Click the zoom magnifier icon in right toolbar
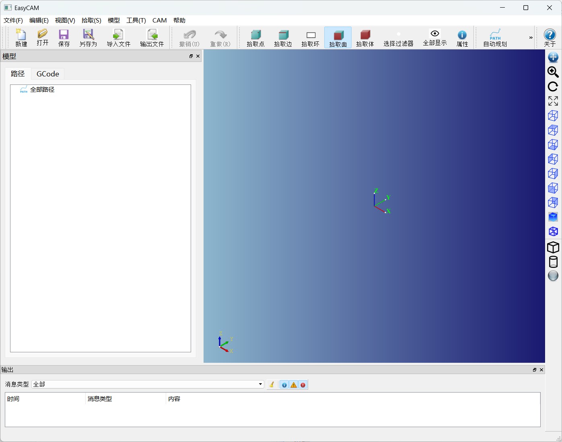 (x=553, y=72)
